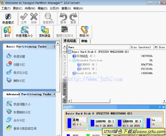Screen dimensions: 166x136
Task: Open the 磁盘图示 panel dropdown arrow
Action: [x=160, y=107]
